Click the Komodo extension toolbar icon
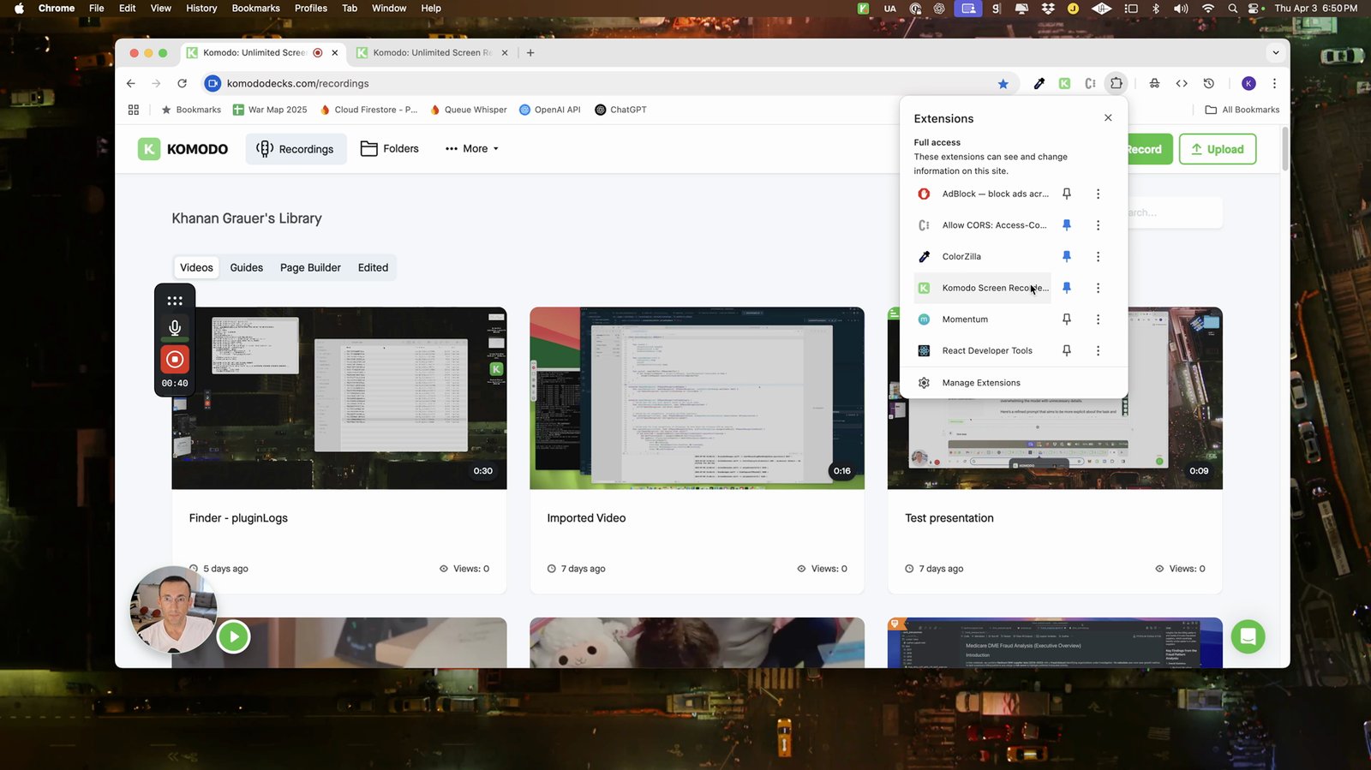The height and width of the screenshot is (770, 1371). [x=1064, y=83]
